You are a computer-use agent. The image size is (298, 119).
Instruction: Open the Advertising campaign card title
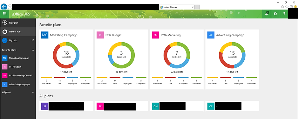[230, 35]
